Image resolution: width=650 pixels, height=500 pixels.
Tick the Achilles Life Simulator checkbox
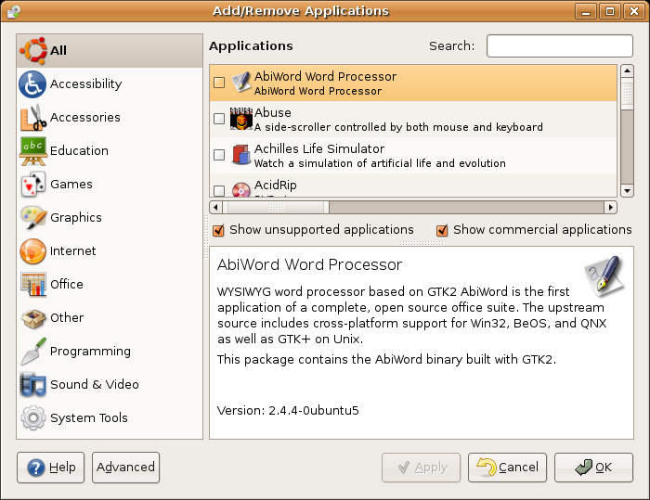(x=219, y=155)
